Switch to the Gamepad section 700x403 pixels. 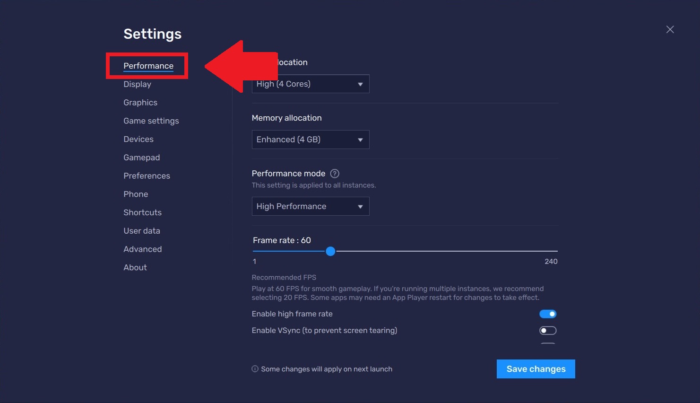[x=141, y=157]
